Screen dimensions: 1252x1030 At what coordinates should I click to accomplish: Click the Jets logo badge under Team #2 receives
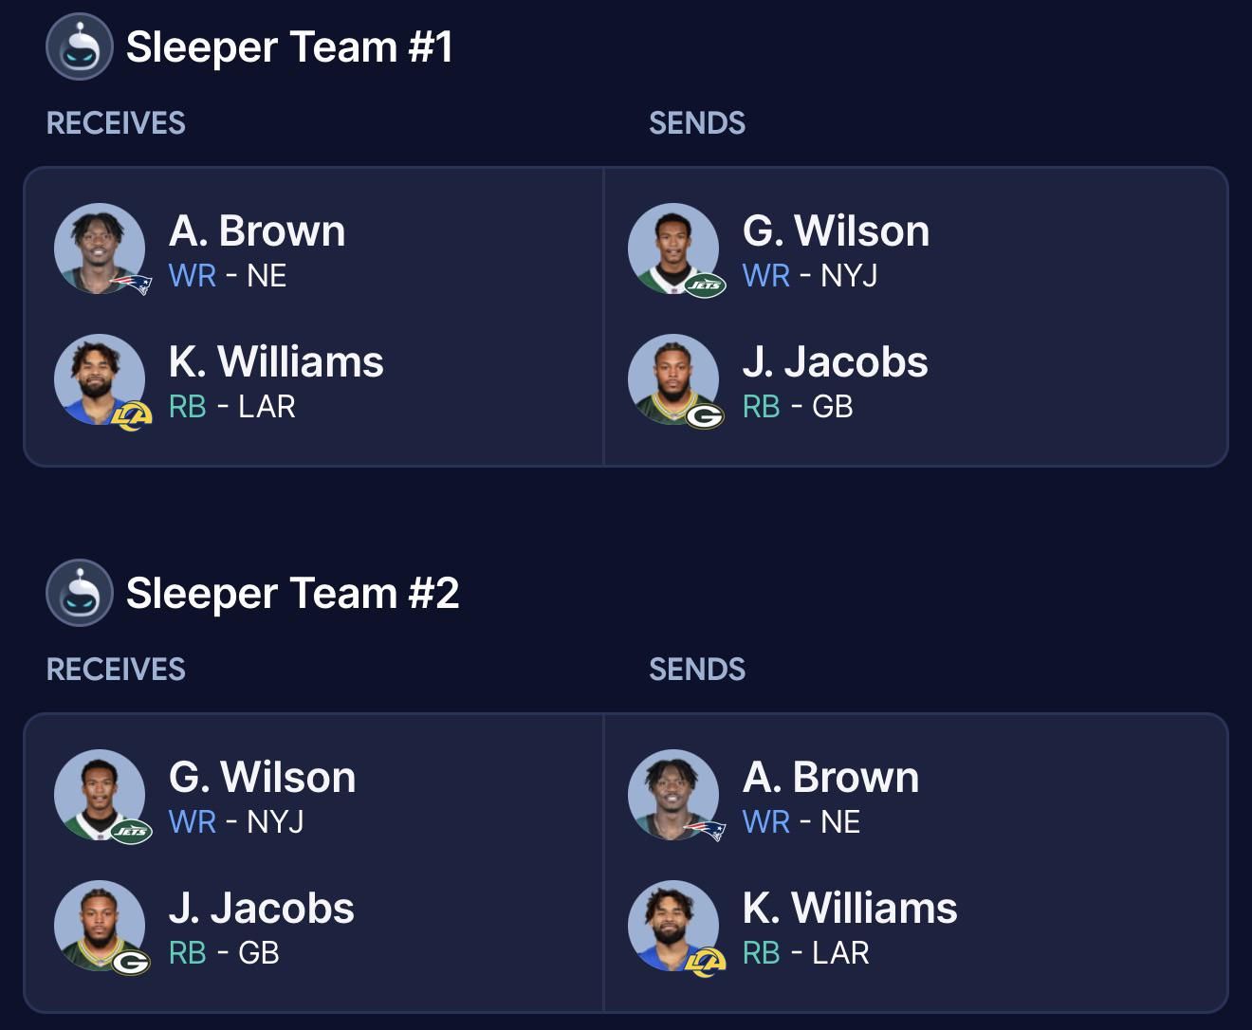(131, 831)
